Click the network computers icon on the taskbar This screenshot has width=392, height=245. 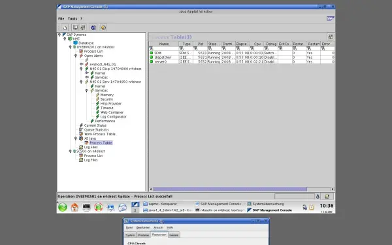tap(110, 207)
